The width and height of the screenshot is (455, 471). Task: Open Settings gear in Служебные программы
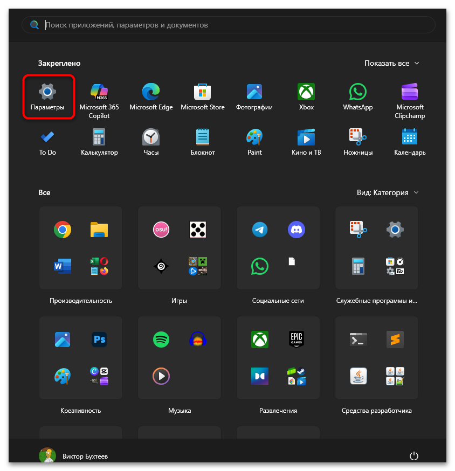tap(395, 230)
